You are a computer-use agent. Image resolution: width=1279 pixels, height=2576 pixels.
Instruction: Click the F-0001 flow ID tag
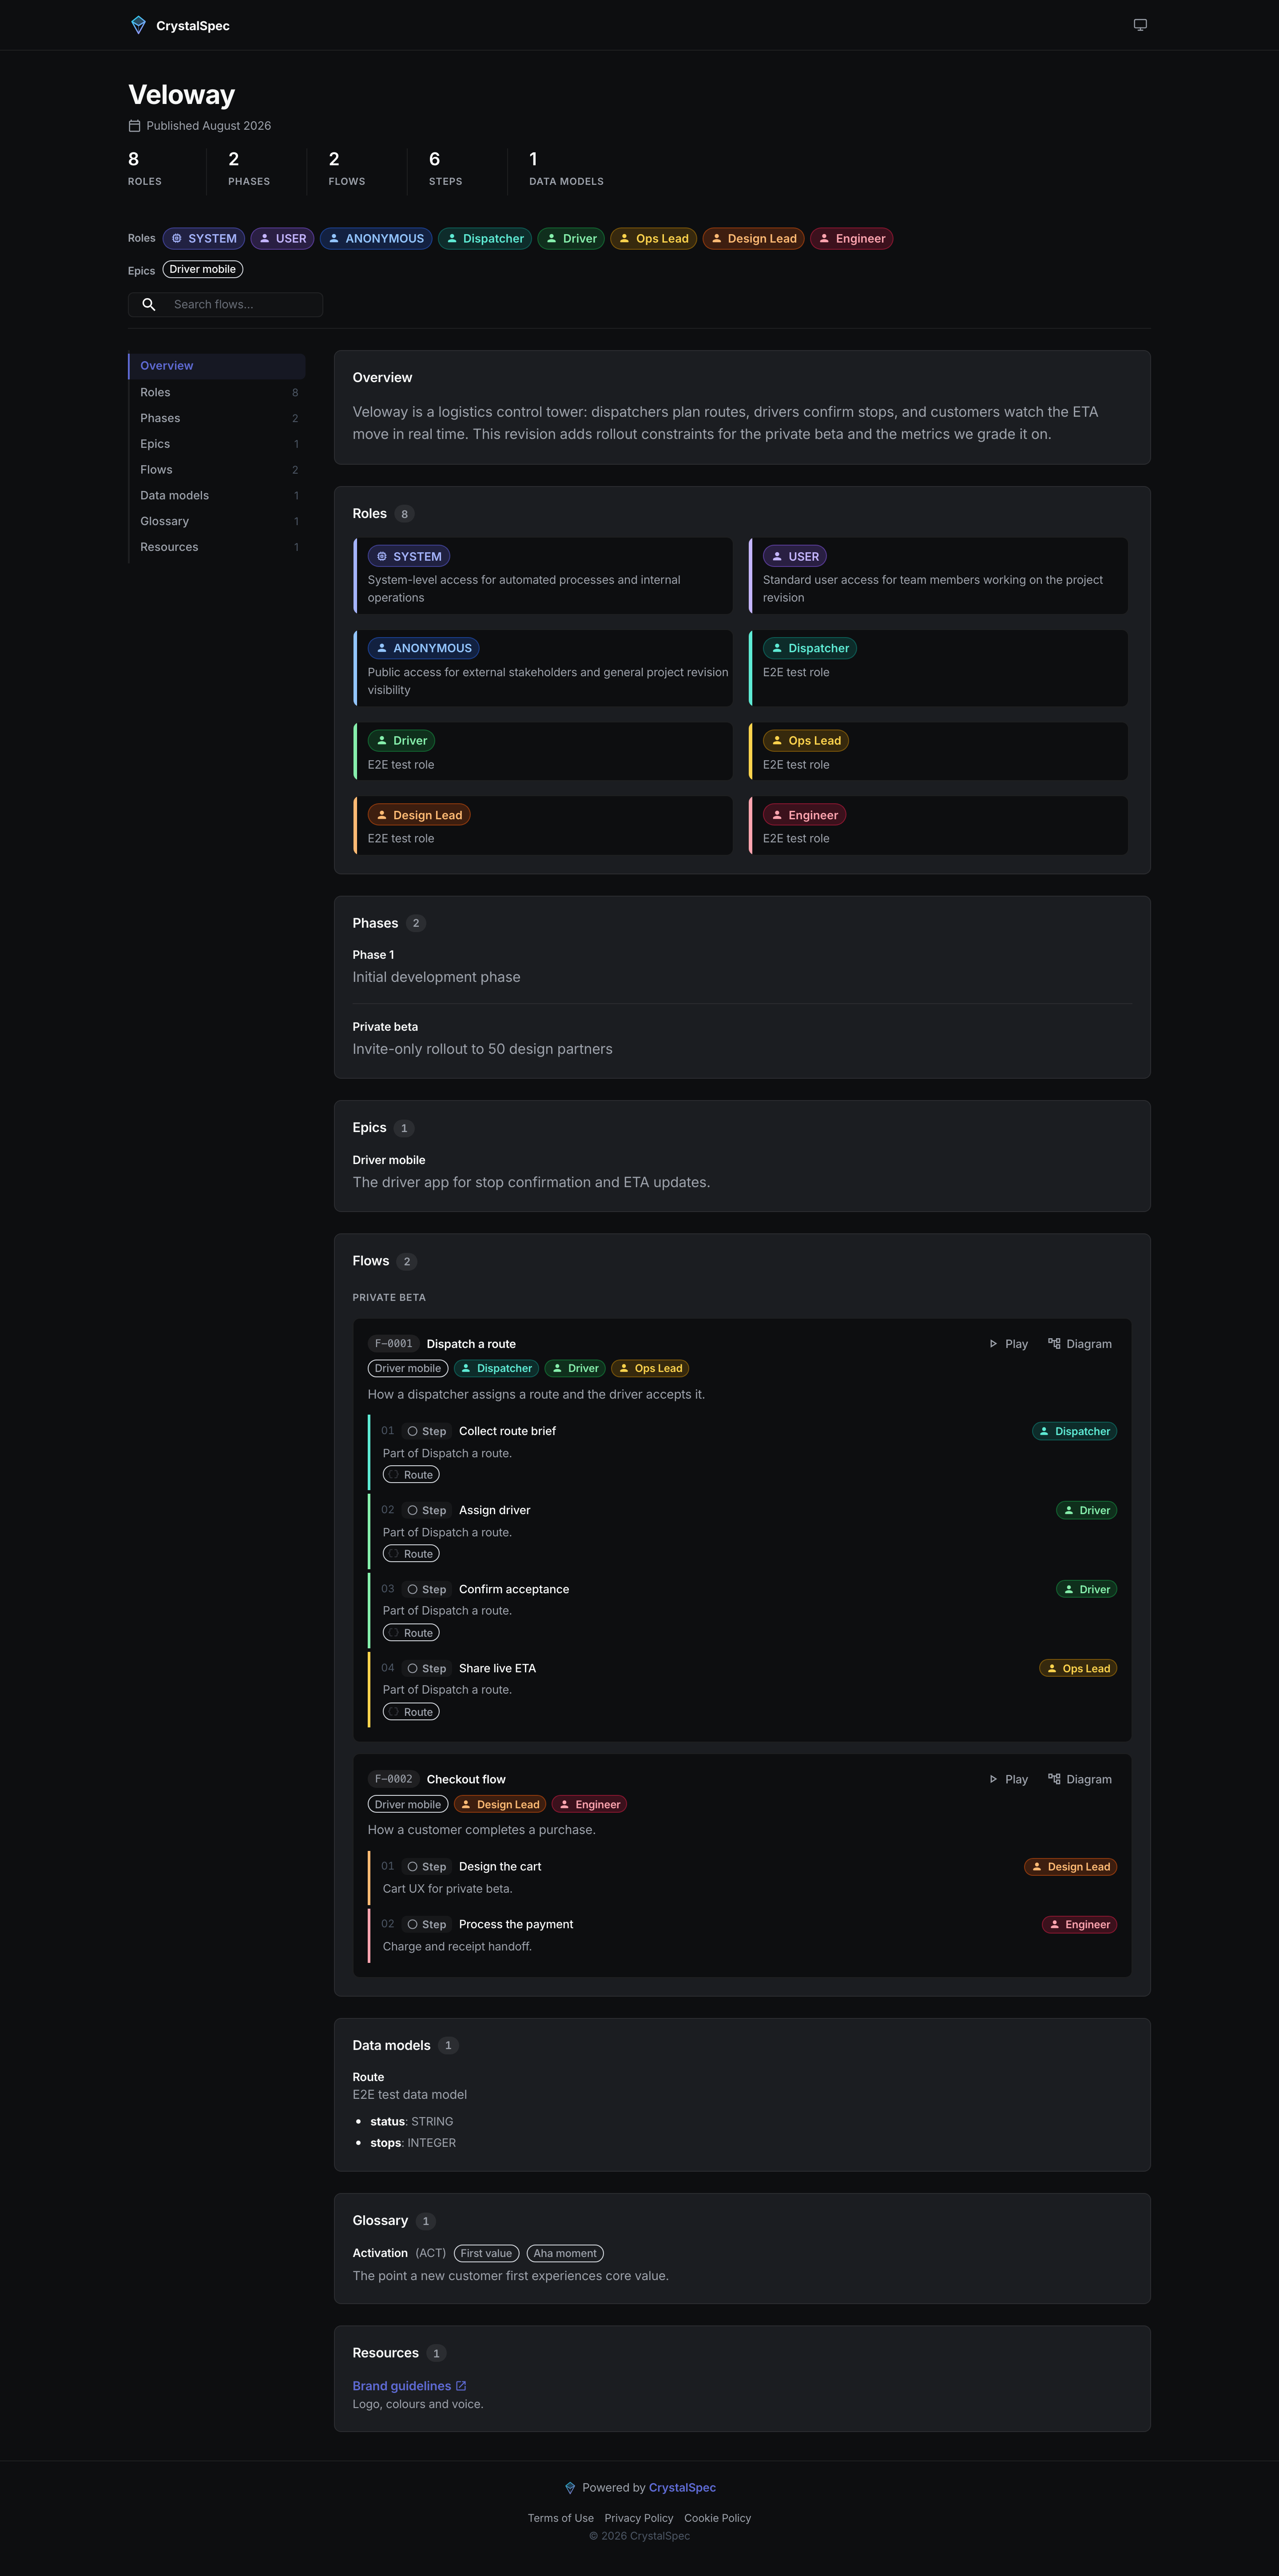393,1344
